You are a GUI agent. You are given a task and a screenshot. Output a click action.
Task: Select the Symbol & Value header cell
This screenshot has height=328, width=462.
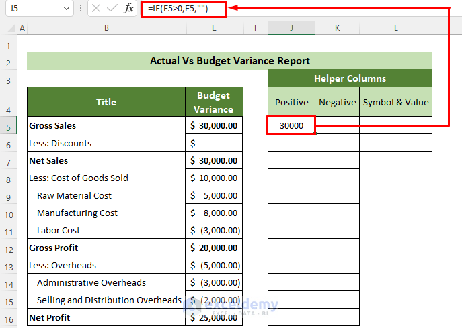(x=395, y=102)
